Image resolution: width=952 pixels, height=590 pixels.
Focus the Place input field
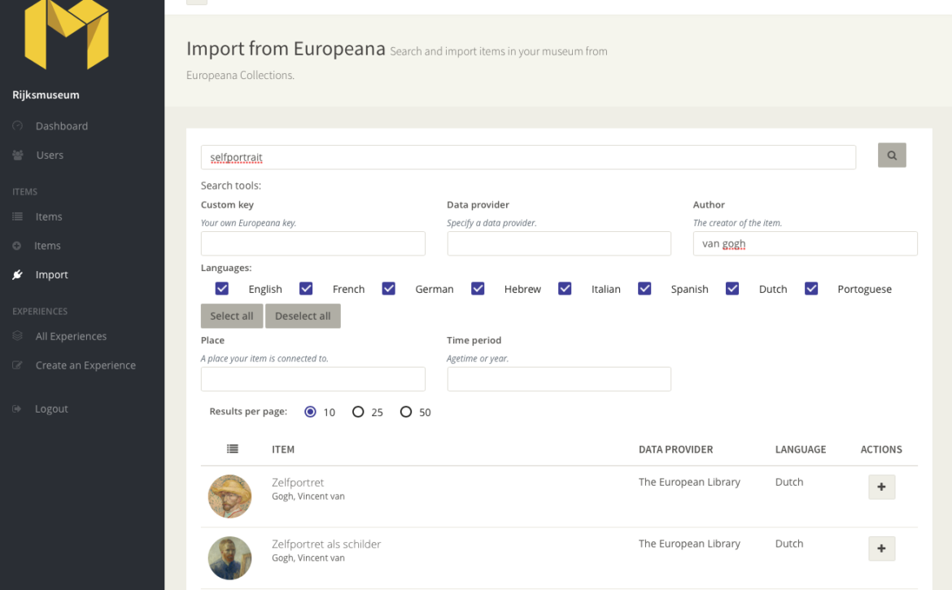313,378
